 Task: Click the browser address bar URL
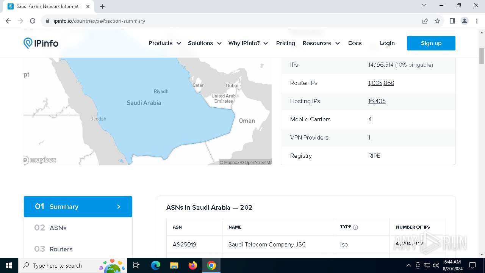click(99, 21)
